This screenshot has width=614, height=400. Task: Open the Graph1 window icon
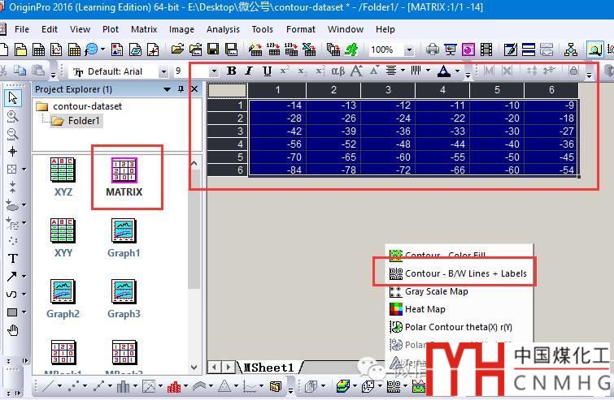[124, 237]
